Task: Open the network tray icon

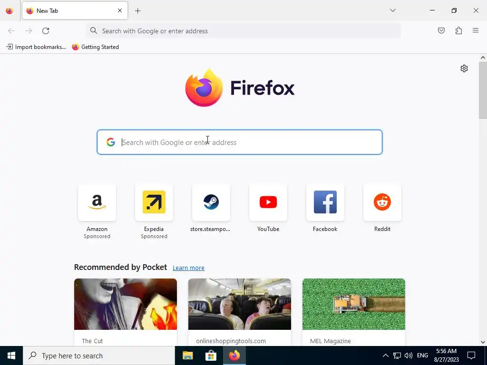Action: [397, 355]
